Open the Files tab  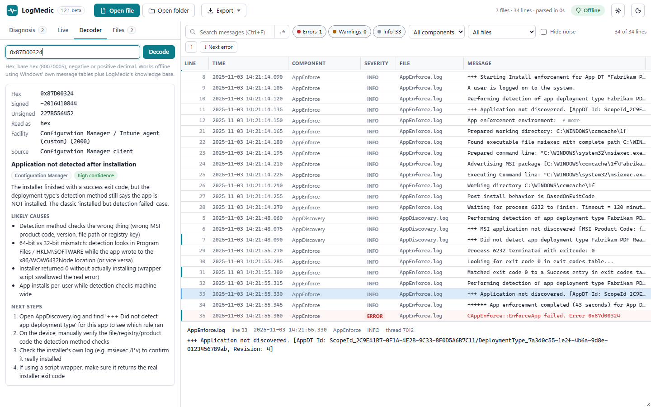pos(124,30)
